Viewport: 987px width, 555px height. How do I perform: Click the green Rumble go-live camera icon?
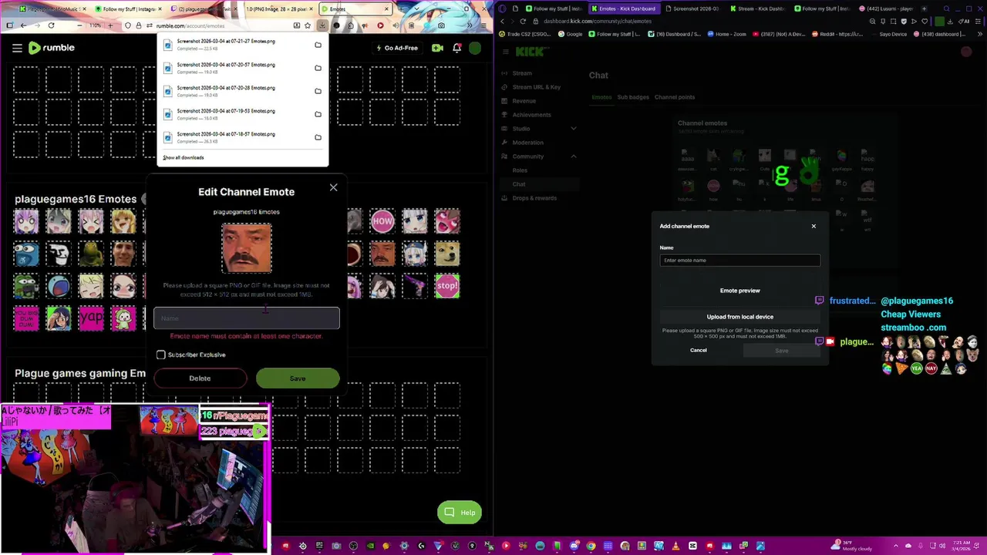click(x=437, y=48)
